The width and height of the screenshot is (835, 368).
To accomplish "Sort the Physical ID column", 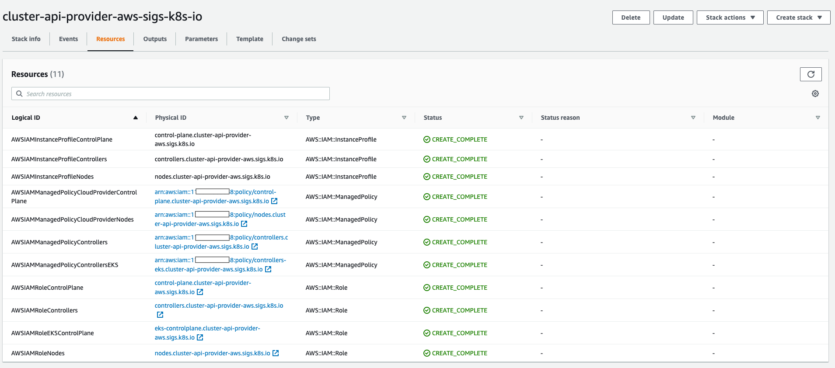I will coord(286,118).
